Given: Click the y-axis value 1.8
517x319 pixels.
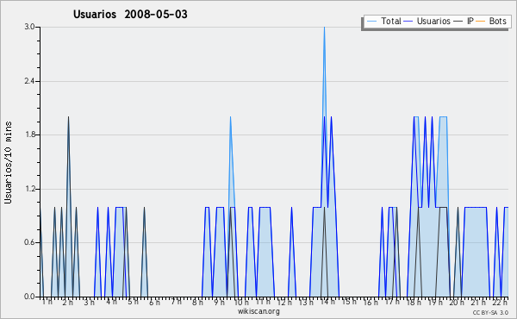Looking at the screenshot, I should click(x=29, y=134).
